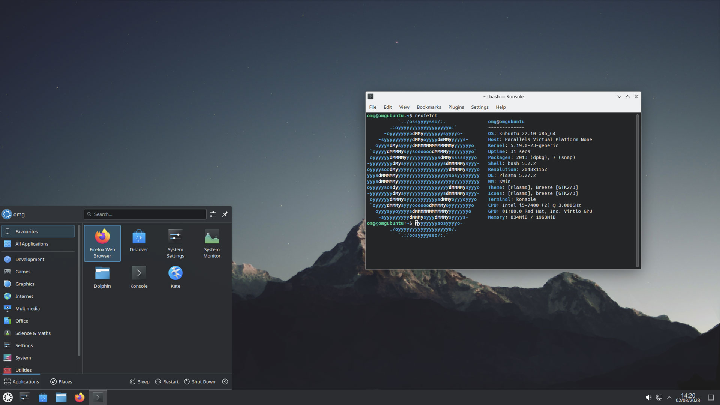The height and width of the screenshot is (405, 720).
Task: Open the Settings category in launcher sidebar
Action: click(38, 345)
